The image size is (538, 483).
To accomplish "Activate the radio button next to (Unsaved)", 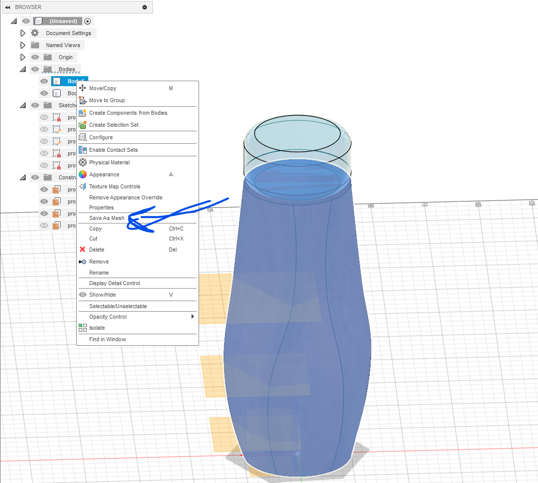I will tap(88, 21).
